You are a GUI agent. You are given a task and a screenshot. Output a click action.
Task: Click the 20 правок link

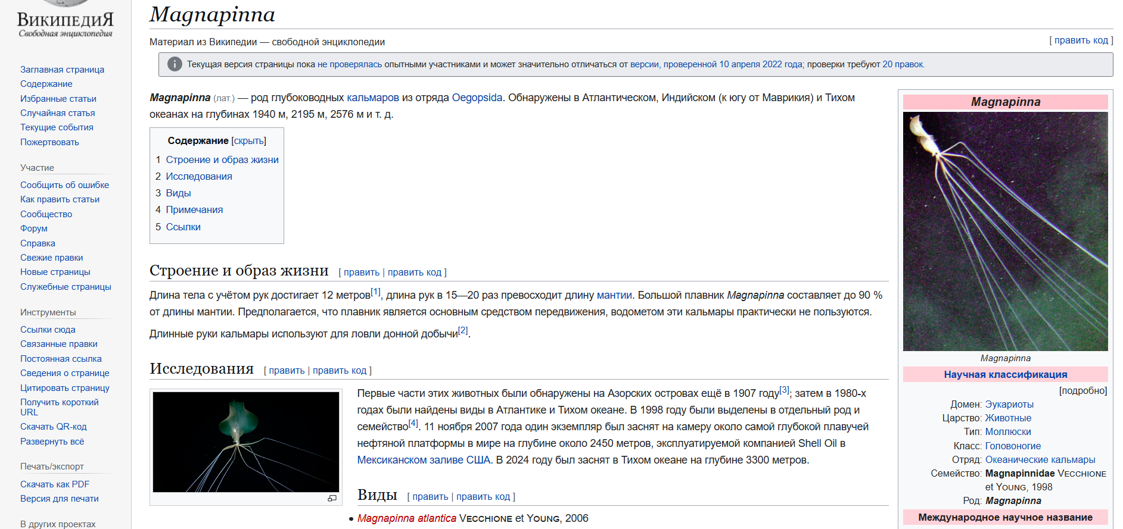pos(903,64)
